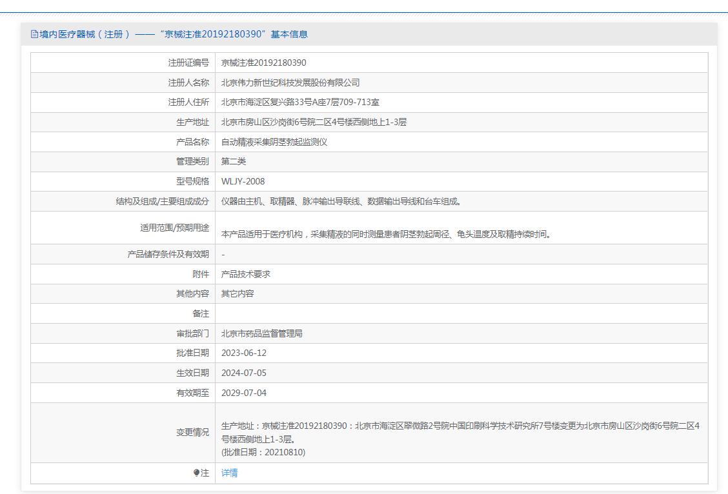Click the 型号规格 label

[x=193, y=181]
